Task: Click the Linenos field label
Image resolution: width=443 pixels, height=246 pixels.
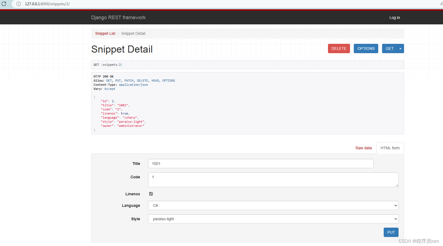Action: [x=133, y=194]
